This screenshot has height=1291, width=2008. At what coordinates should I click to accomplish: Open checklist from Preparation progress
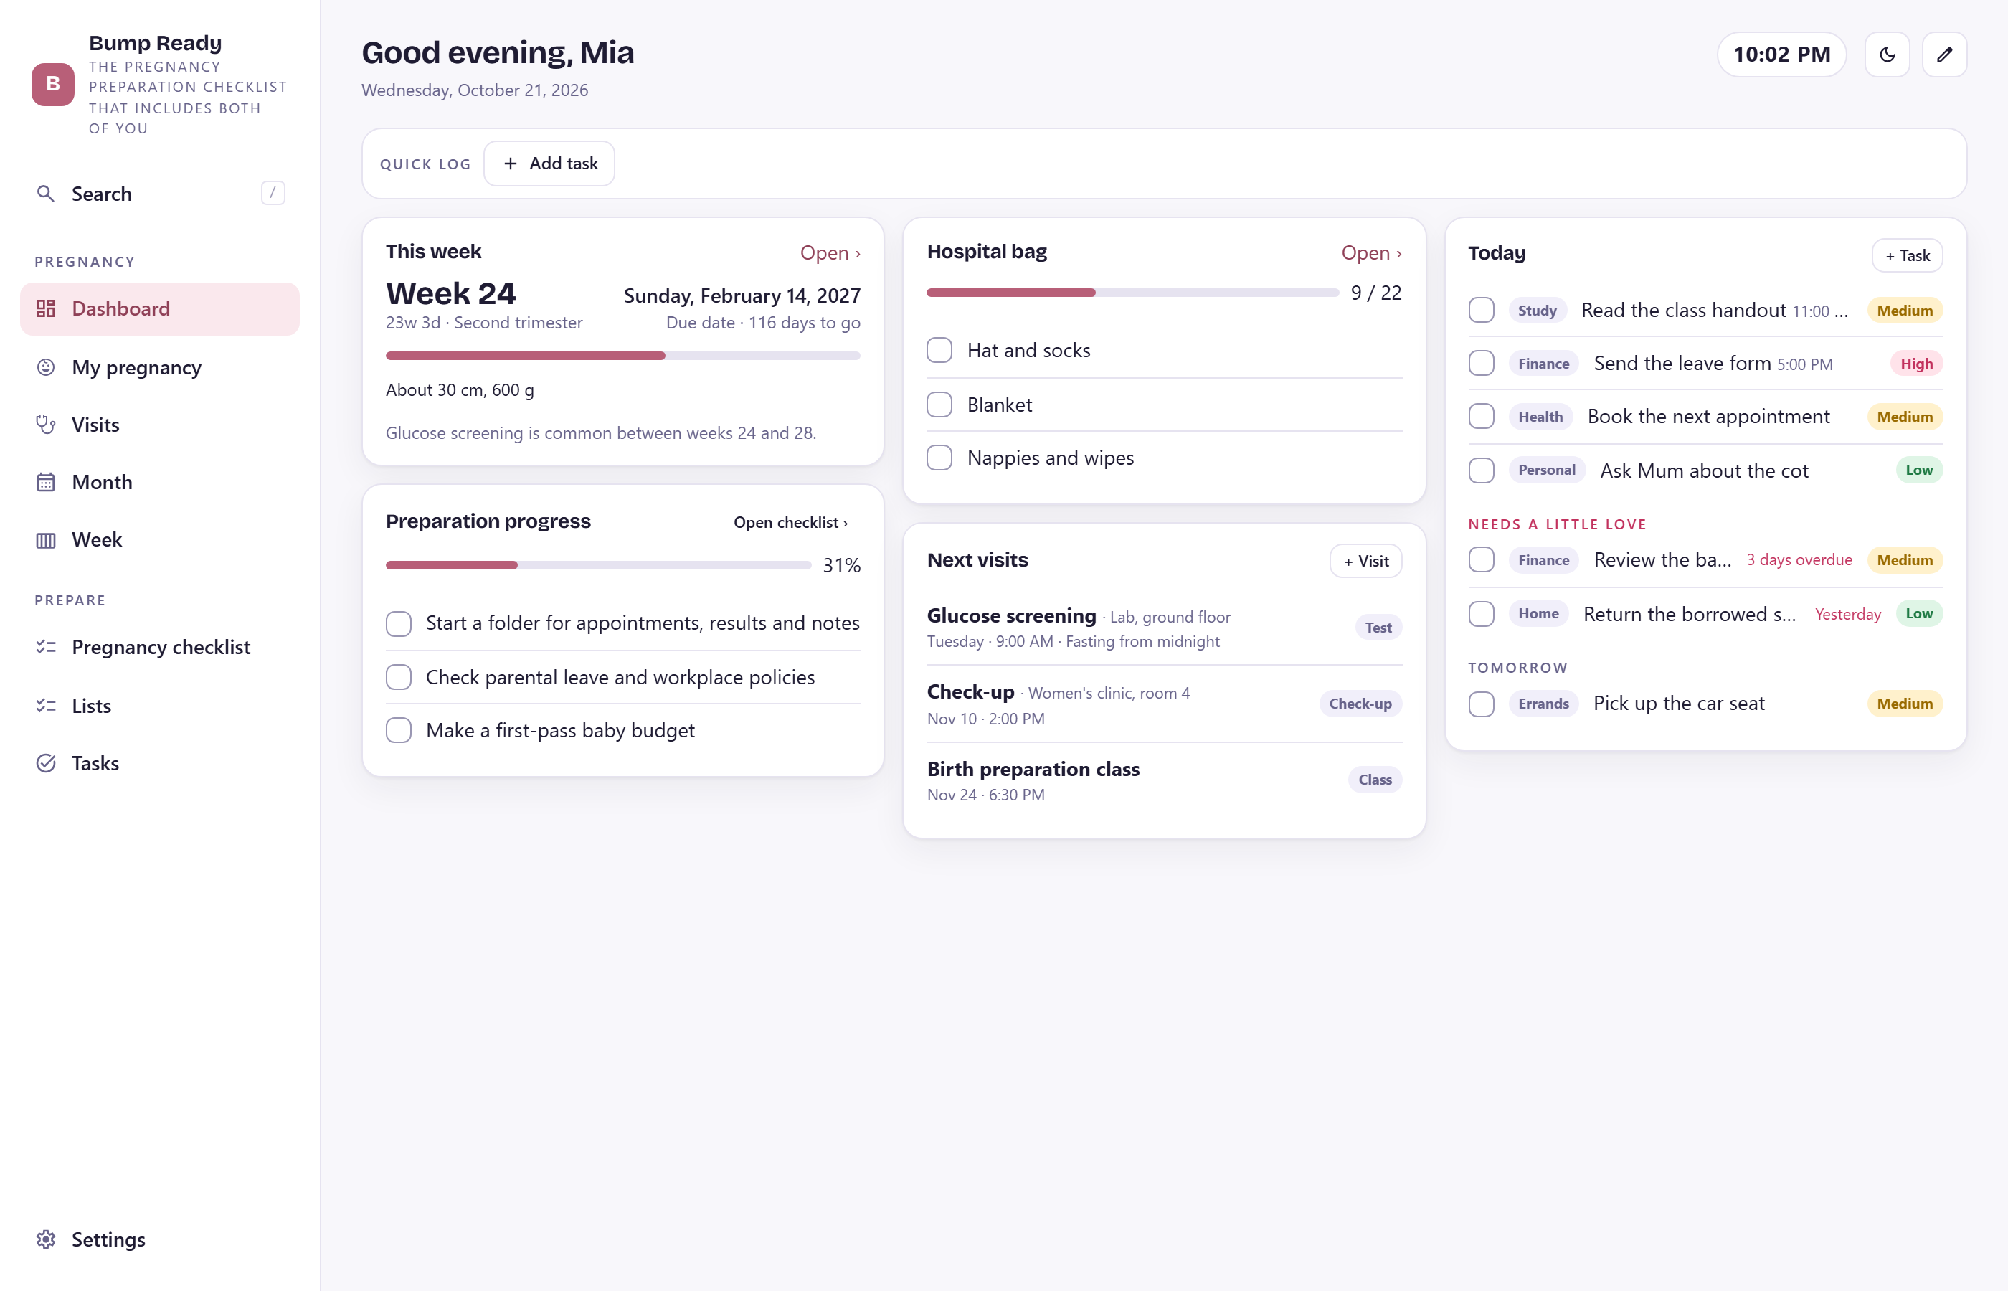click(x=790, y=522)
